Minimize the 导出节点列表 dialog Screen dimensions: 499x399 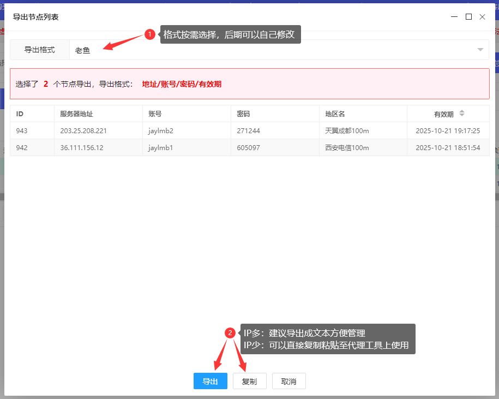454,17
